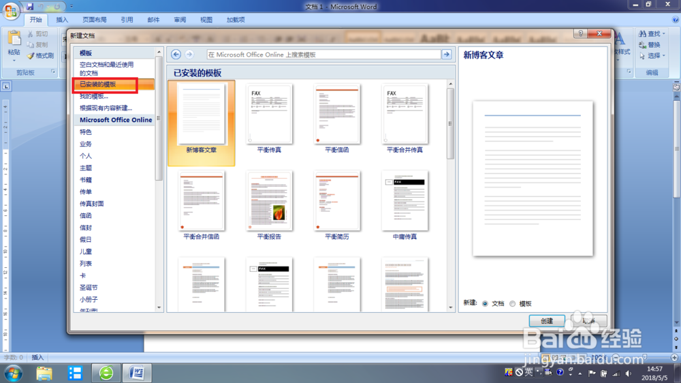The image size is (681, 383).
Task: Click the Copy icon in clipboard group
Action: (x=31, y=45)
